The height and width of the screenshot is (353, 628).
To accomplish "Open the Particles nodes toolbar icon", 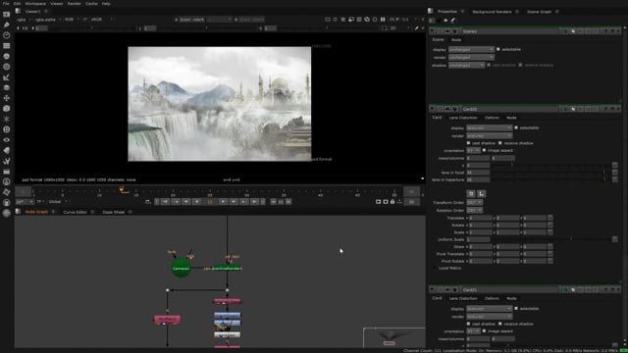I will click(7, 119).
